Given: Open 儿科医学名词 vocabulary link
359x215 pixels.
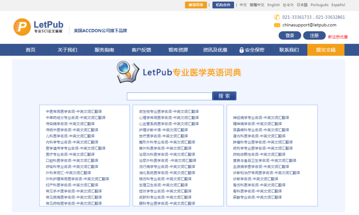Looking at the screenshot, I should coord(70,136).
